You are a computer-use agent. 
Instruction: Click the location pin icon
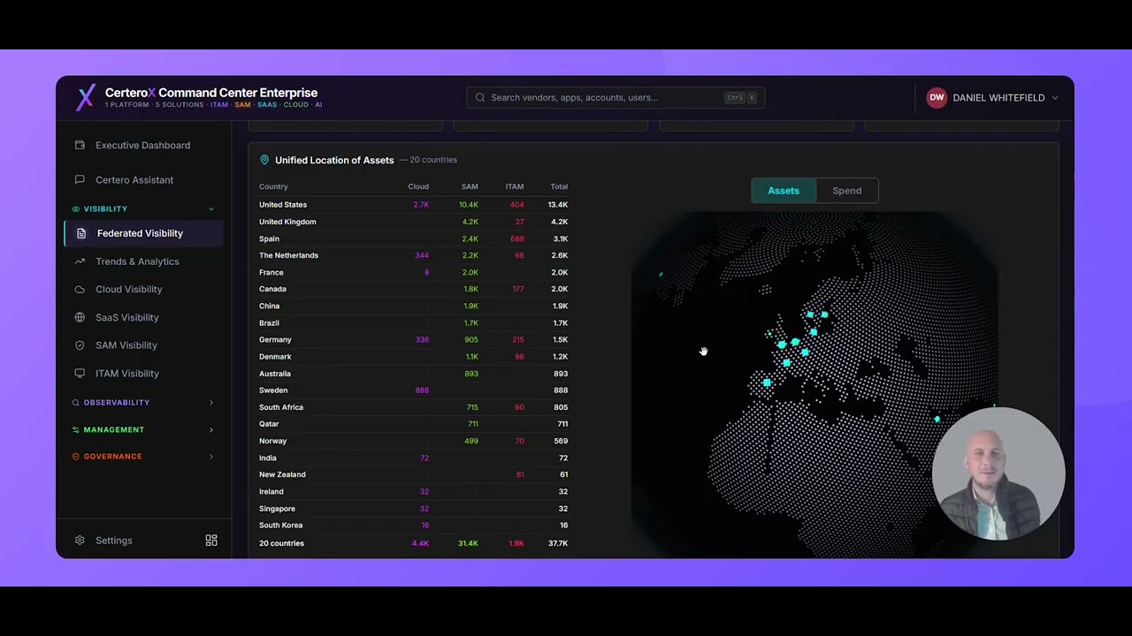point(264,160)
